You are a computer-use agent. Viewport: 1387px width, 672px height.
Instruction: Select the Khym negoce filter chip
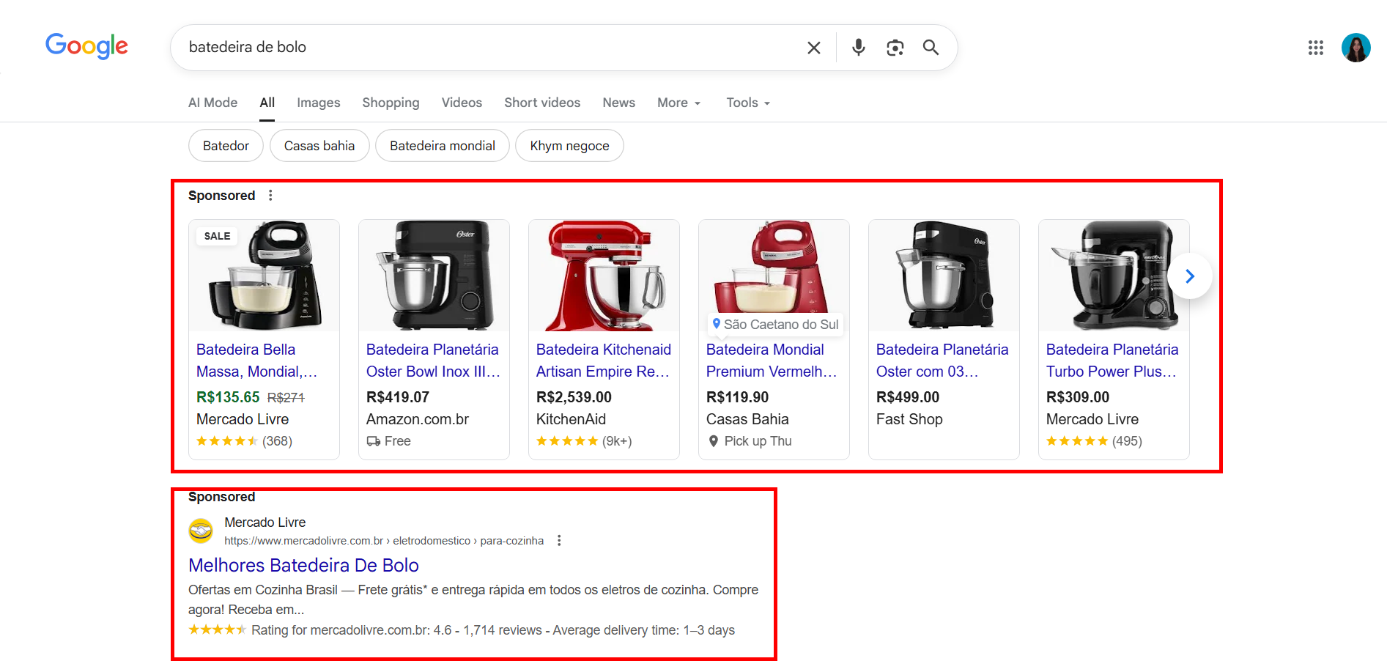coord(569,145)
